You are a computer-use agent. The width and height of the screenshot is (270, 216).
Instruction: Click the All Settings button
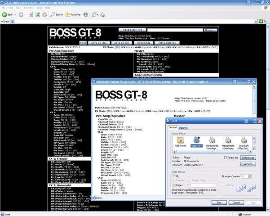143,43
